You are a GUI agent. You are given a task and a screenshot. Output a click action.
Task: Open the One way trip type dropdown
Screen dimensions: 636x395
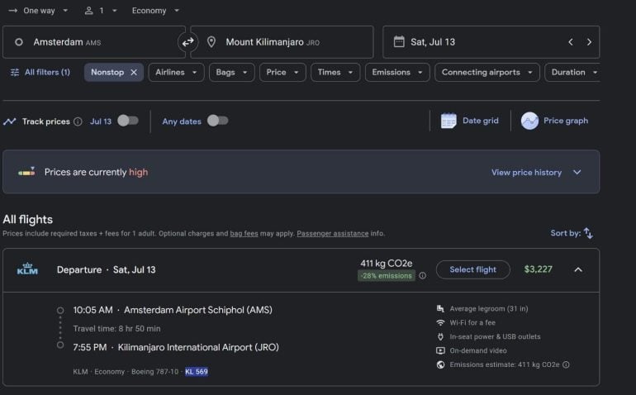38,11
